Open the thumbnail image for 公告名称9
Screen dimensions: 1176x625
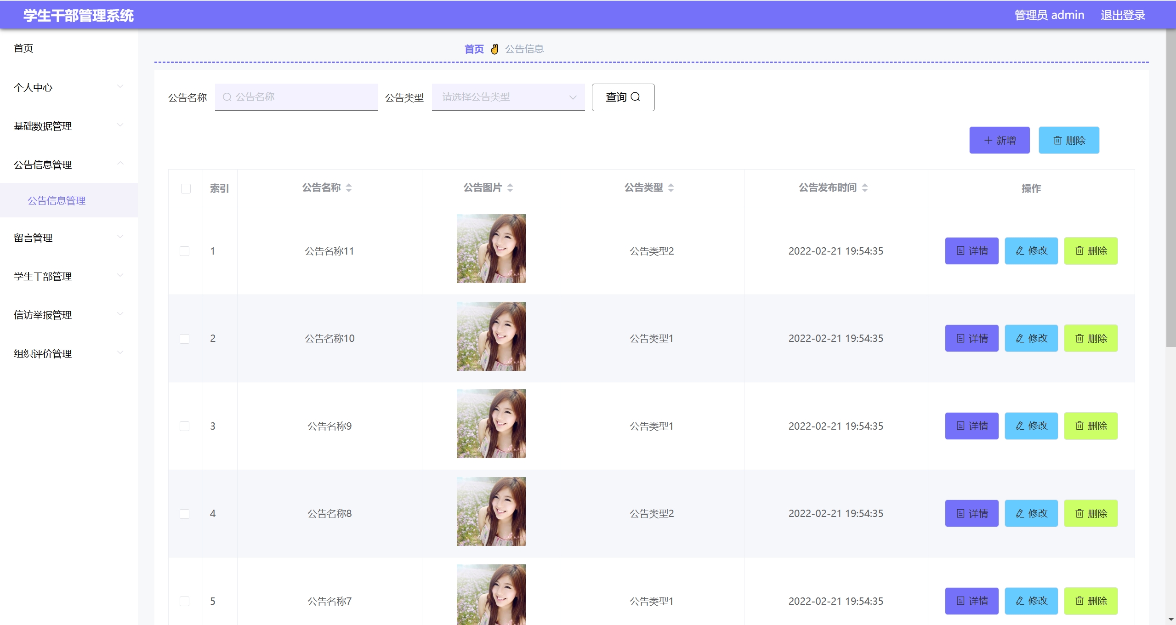click(x=491, y=424)
